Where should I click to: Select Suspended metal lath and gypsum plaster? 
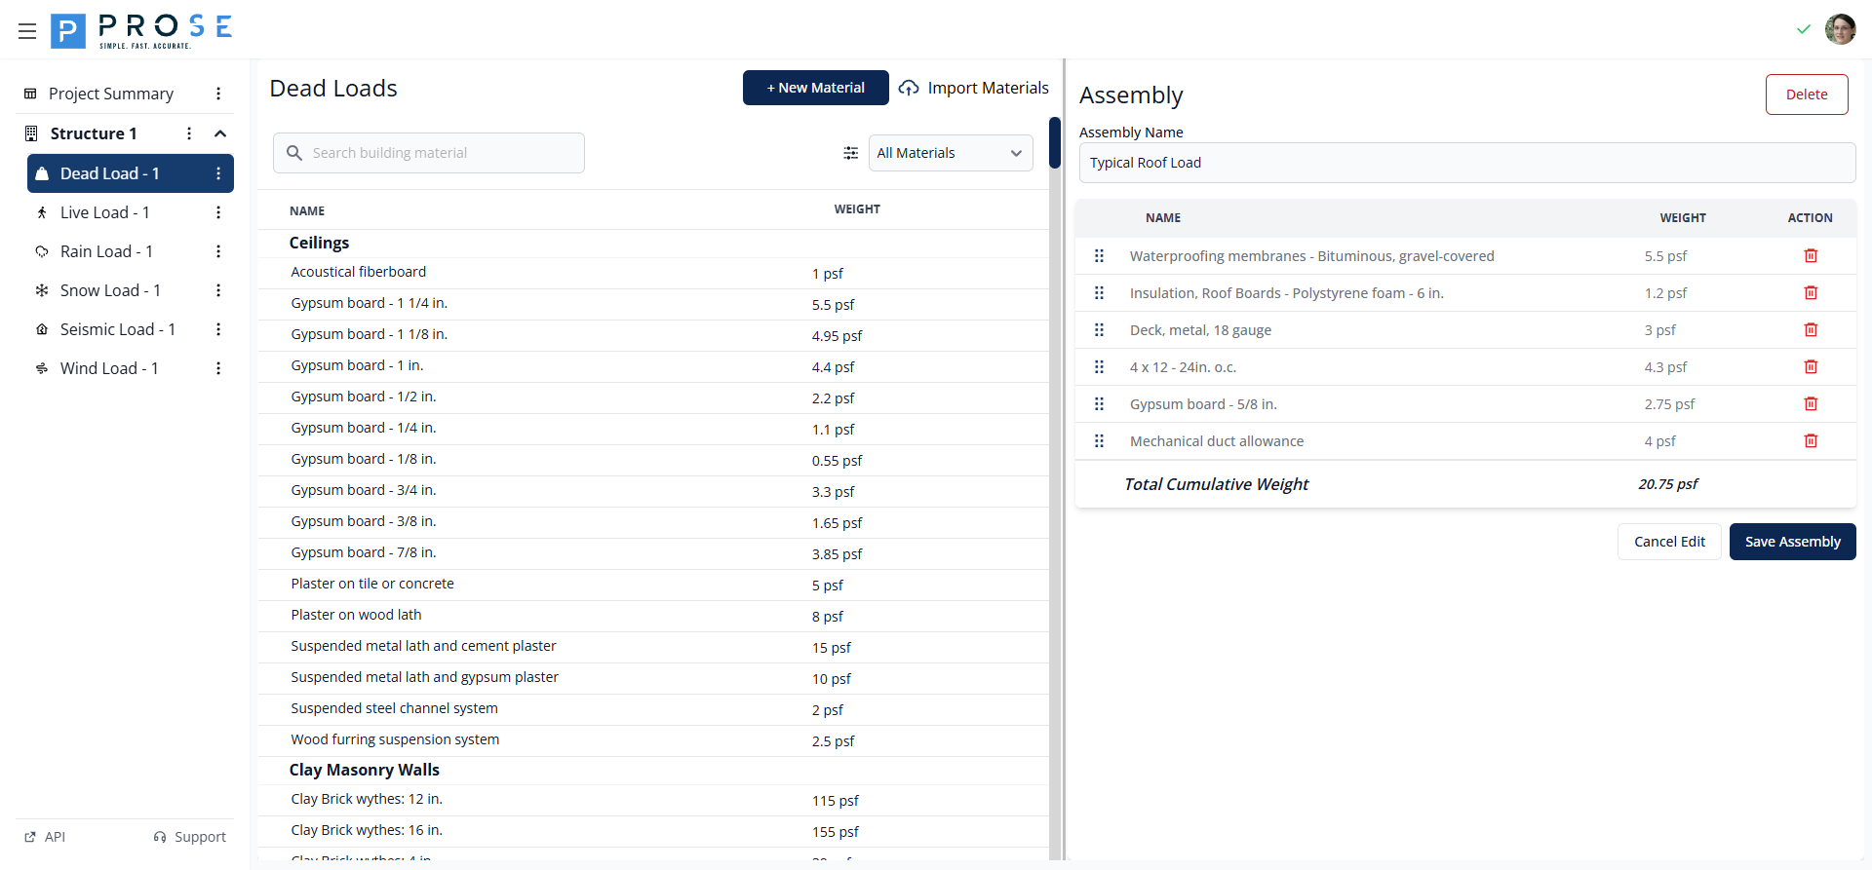pyautogui.click(x=653, y=678)
